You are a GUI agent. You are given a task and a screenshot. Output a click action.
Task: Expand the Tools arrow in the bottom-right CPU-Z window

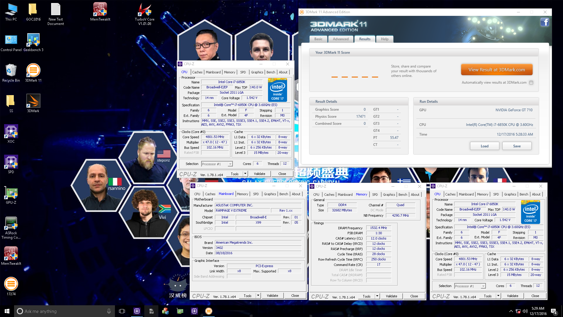click(x=498, y=296)
